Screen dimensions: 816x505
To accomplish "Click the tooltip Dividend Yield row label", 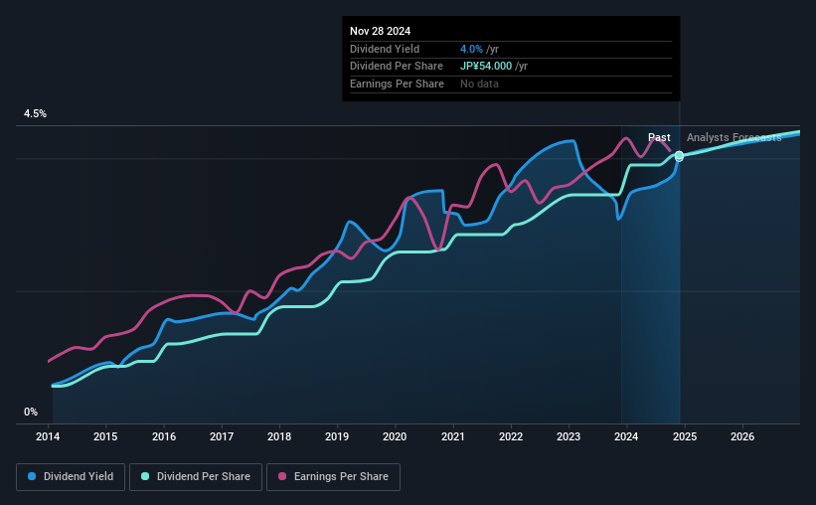I will point(385,49).
